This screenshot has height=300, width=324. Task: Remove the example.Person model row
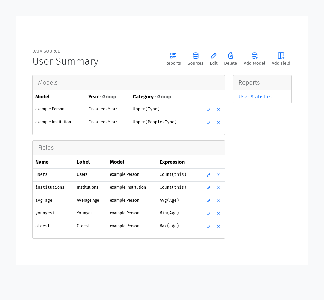(218, 110)
